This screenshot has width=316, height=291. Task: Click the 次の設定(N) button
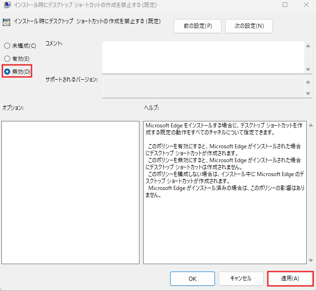(249, 26)
